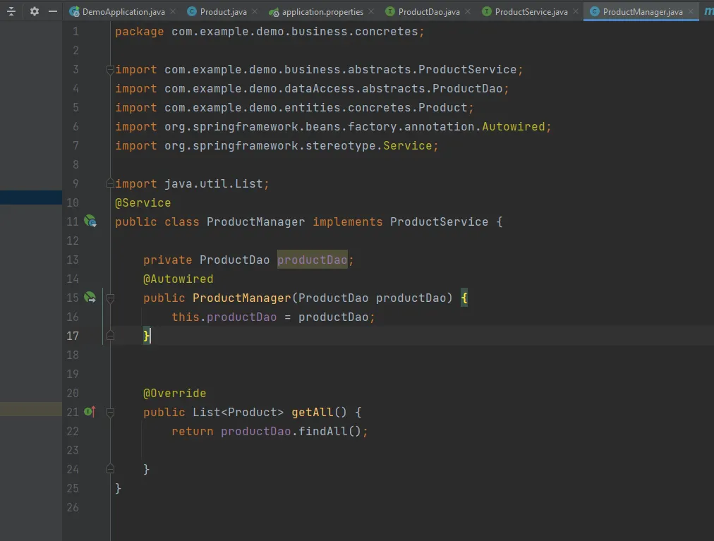
Task: Click the ProductDao import on line 4
Action: point(312,88)
